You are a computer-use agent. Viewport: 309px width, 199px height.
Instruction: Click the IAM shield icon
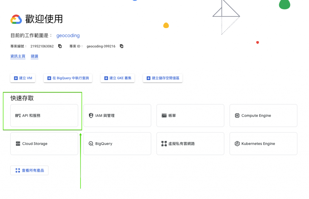(x=91, y=116)
